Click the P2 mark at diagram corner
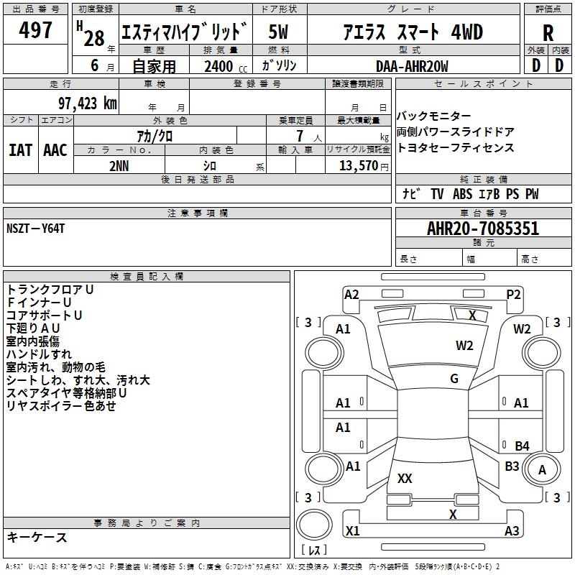This screenshot has width=575, height=575. tap(513, 294)
